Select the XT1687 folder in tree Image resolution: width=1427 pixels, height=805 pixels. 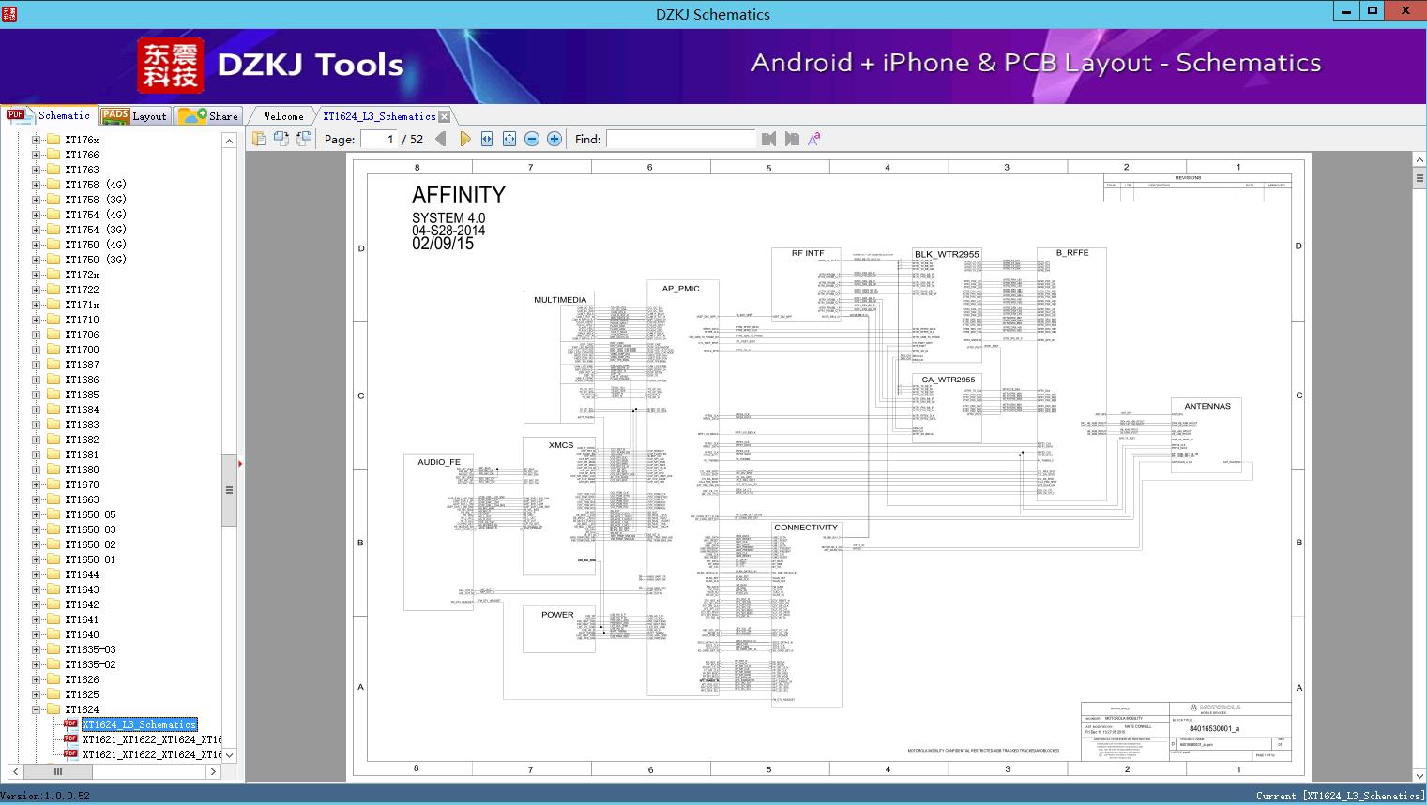[82, 365]
